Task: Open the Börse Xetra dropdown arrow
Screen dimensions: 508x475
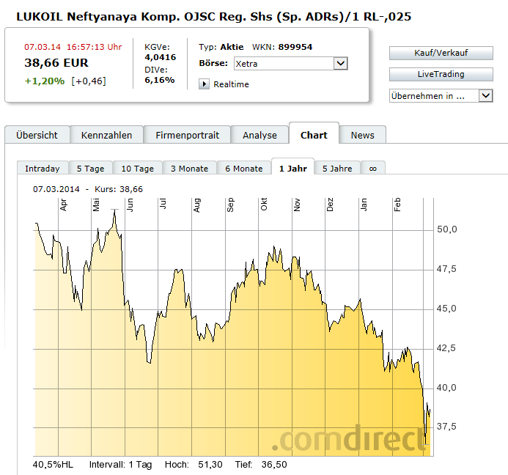Action: [341, 64]
